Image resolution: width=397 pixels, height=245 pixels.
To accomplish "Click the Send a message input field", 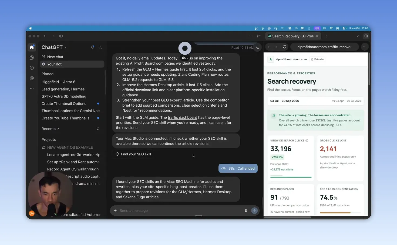I will pos(180,211).
